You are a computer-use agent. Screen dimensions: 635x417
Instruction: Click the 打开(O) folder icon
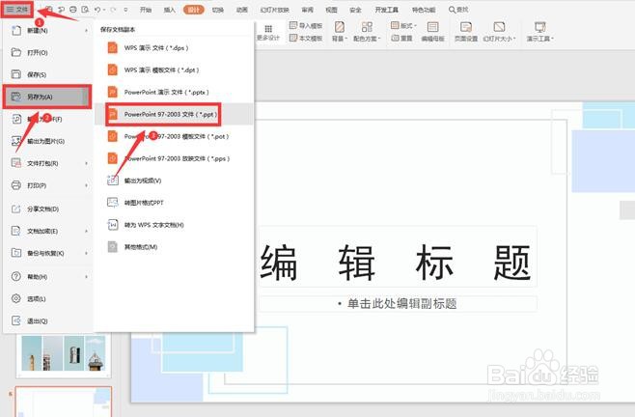point(16,52)
